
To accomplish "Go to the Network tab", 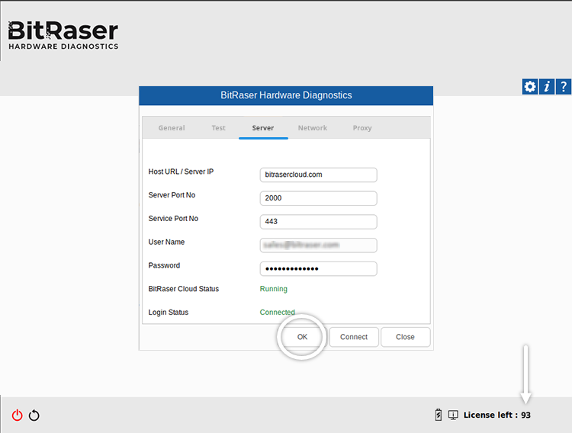I will pyautogui.click(x=312, y=128).
